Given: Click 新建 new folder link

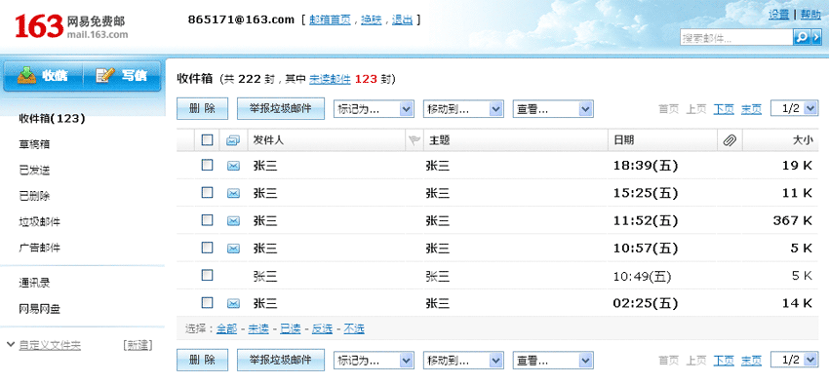Looking at the screenshot, I should [x=138, y=345].
